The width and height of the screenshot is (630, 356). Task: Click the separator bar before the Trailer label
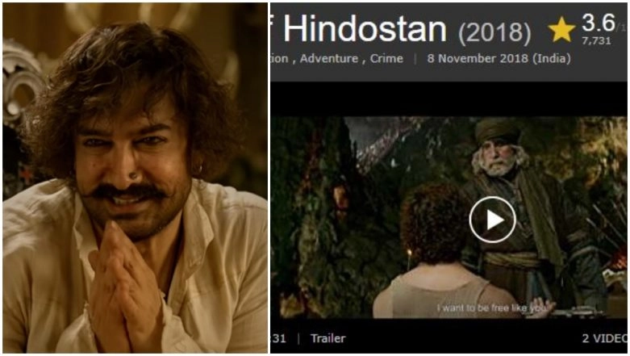[x=298, y=338]
